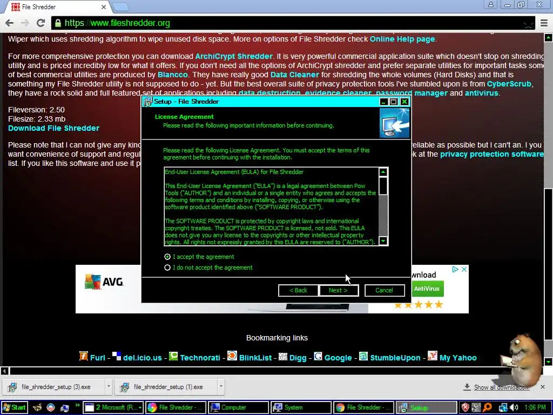Click the magnifier tray icon
Viewport: 553px width, 415px height.
488,407
